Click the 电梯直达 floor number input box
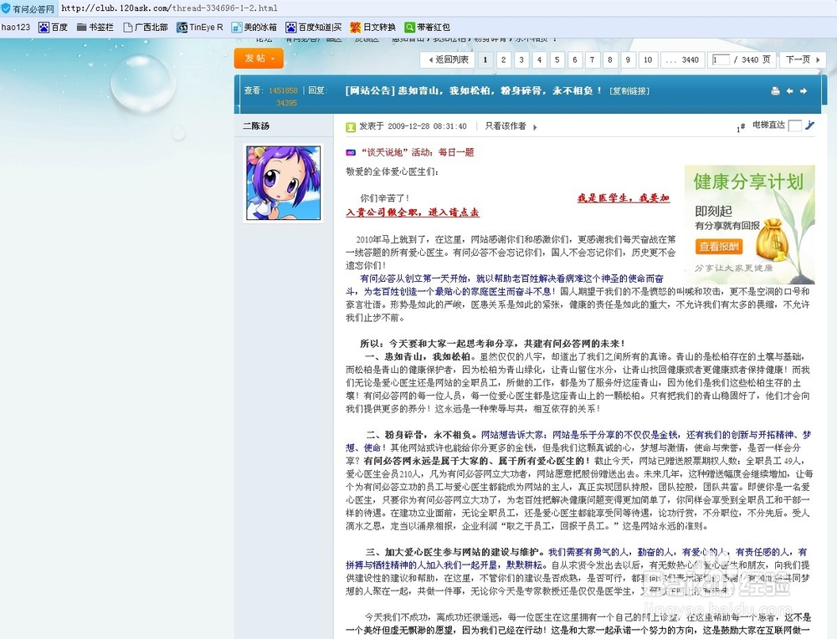 coord(794,126)
